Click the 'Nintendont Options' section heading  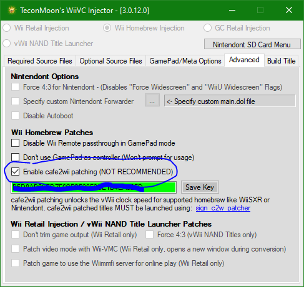click(45, 77)
